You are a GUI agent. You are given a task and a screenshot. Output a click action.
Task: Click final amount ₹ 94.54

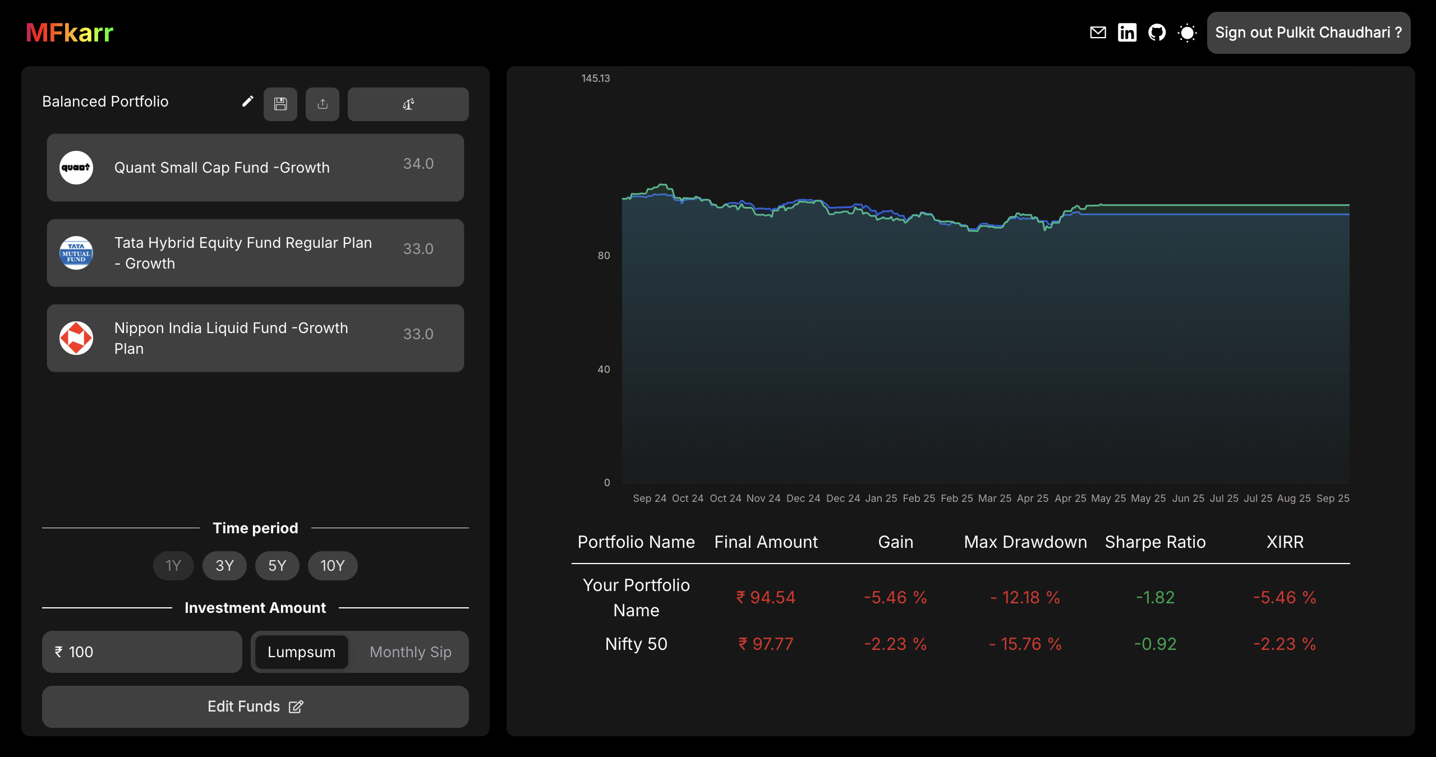pos(766,597)
